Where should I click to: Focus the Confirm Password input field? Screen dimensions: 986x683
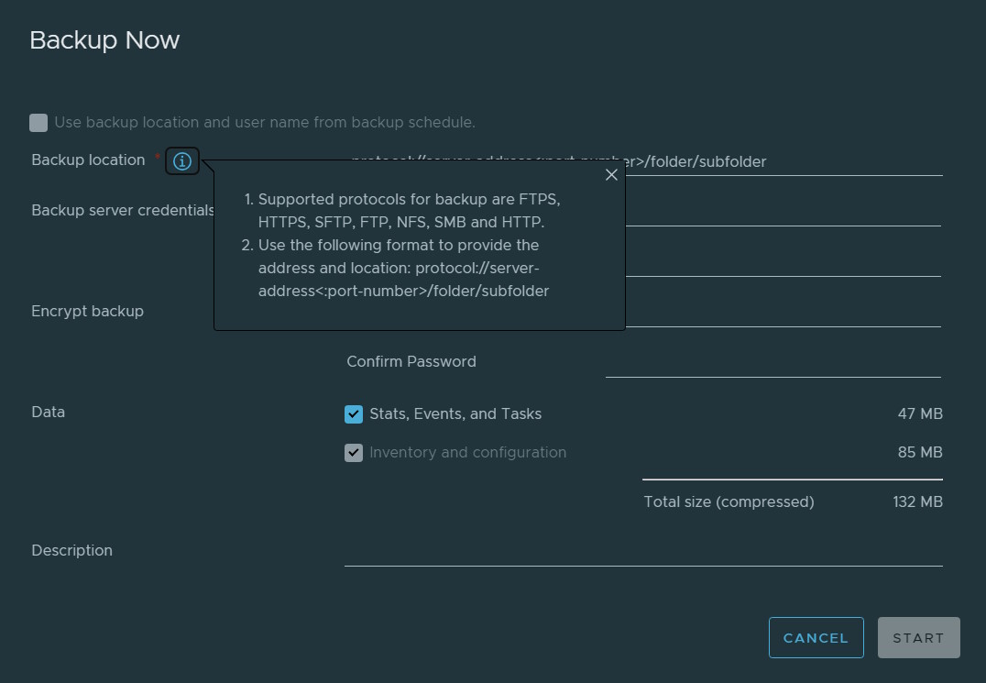click(x=772, y=363)
